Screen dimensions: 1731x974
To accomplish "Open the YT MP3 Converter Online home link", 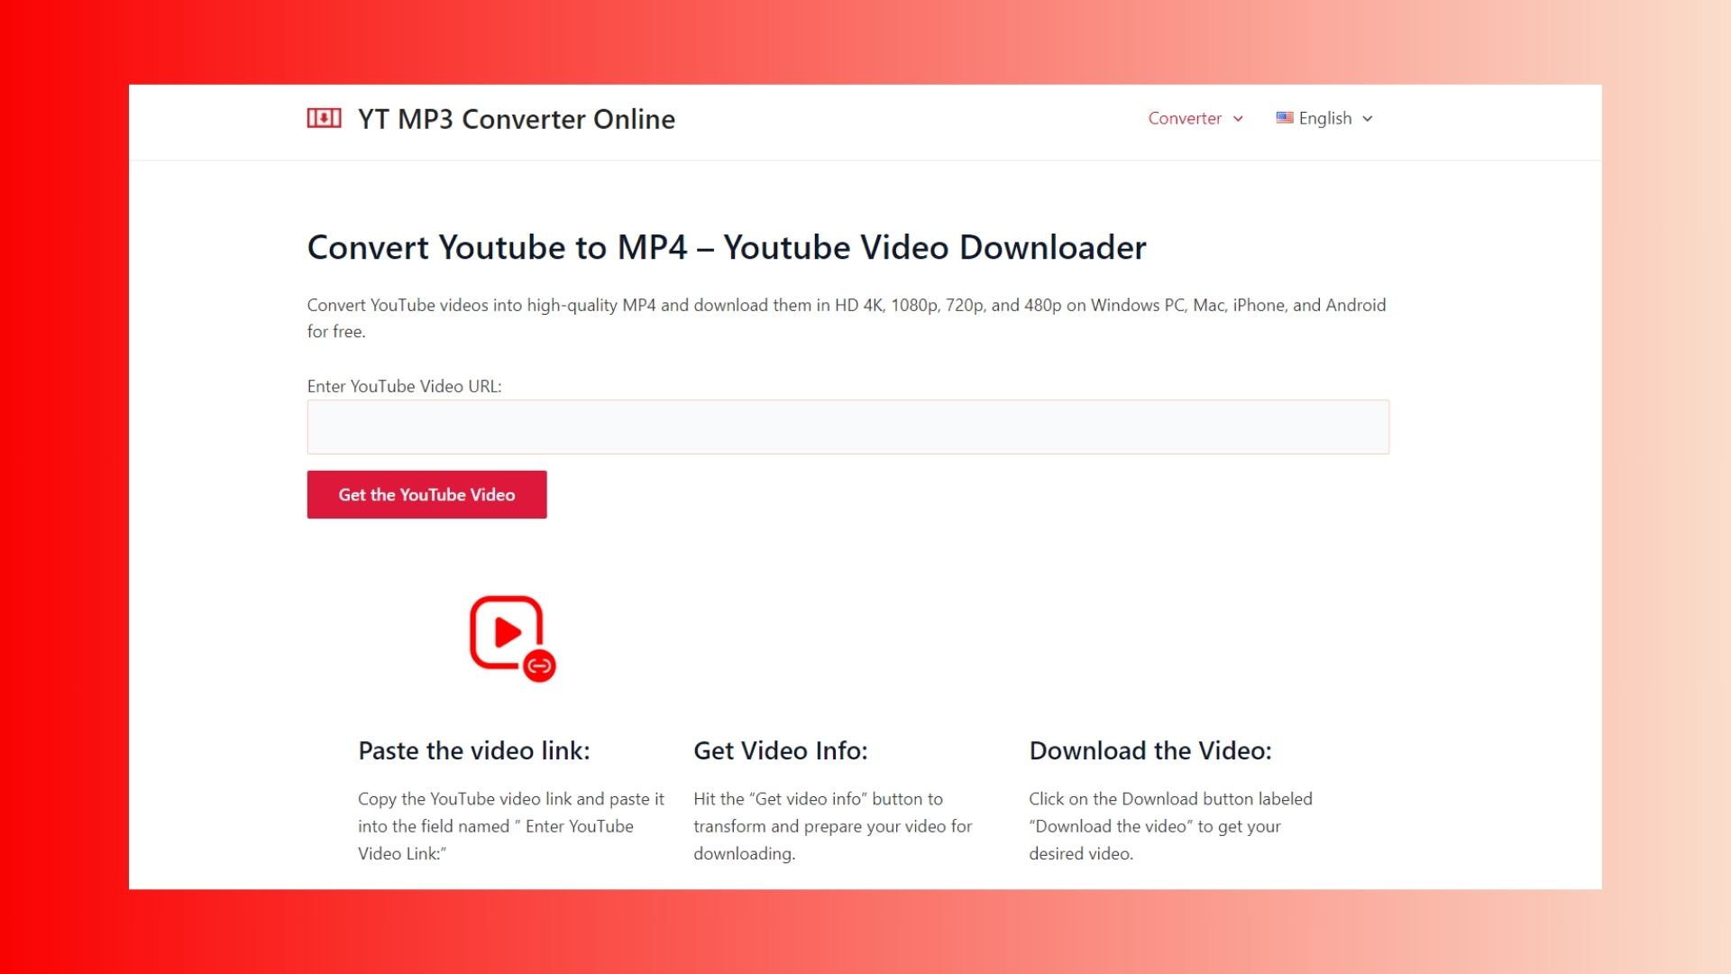I will coord(516,119).
